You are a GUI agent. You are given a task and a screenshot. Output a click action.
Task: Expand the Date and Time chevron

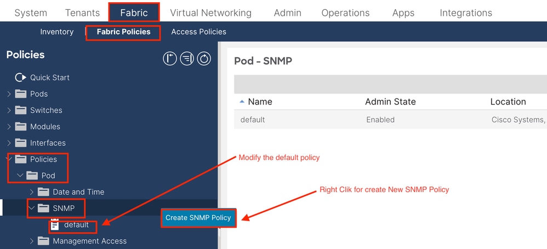click(x=32, y=192)
